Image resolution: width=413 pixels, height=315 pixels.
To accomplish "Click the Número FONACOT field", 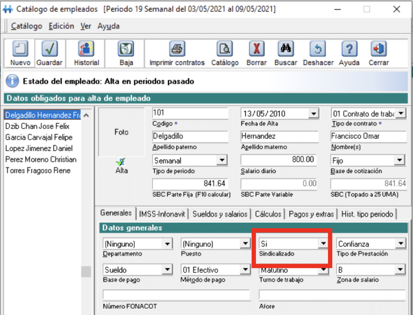I will (x=176, y=295).
